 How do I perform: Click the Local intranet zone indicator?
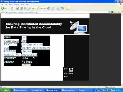[x=110, y=87]
